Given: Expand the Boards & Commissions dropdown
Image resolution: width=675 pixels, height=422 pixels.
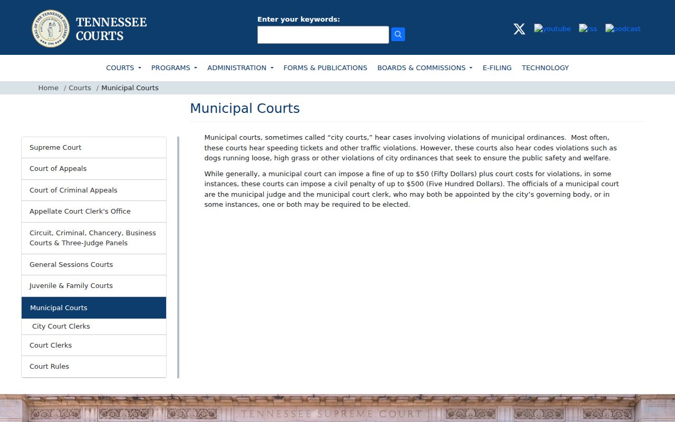Looking at the screenshot, I should point(425,68).
